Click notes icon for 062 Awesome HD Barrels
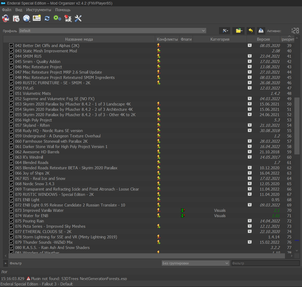This screenshot has height=287, width=302. pyautogui.click(x=250, y=152)
